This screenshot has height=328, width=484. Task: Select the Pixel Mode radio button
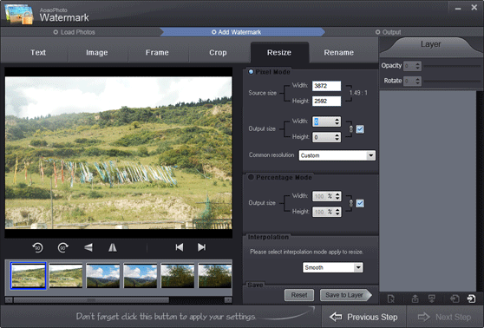click(x=251, y=72)
